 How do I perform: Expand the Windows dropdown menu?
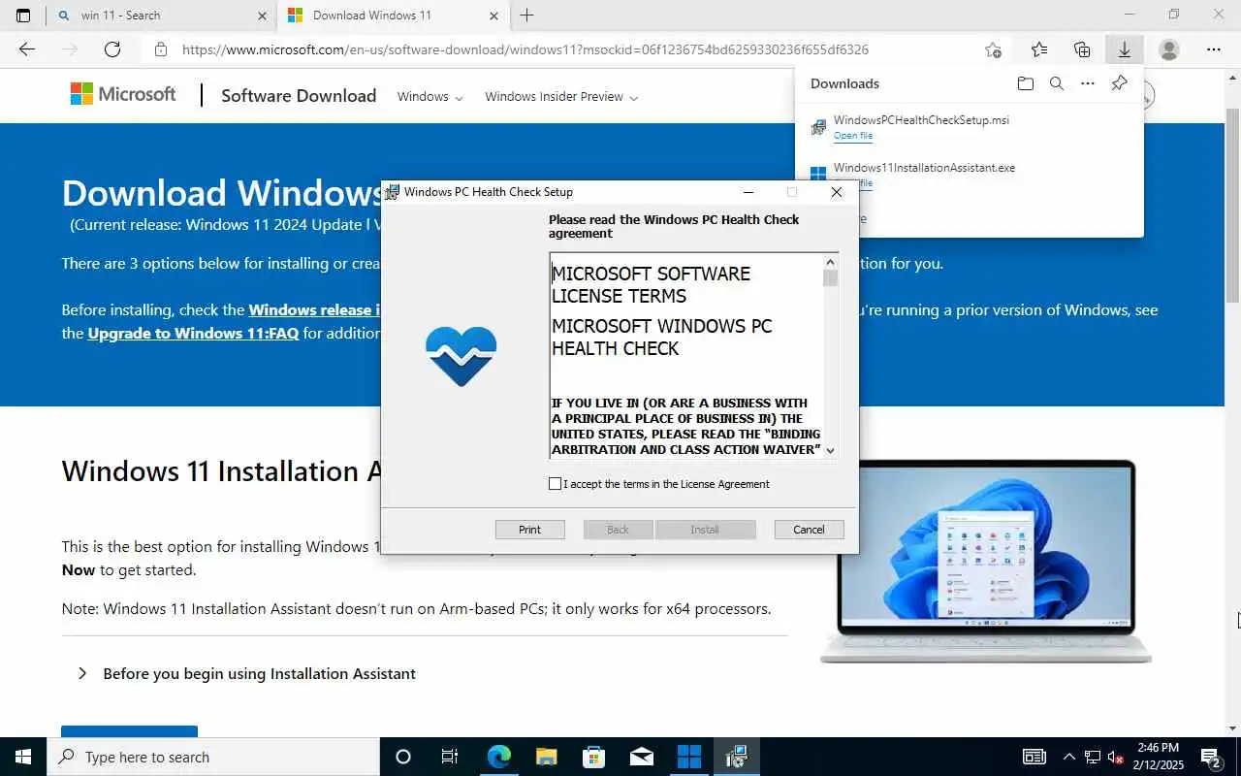pos(430,97)
